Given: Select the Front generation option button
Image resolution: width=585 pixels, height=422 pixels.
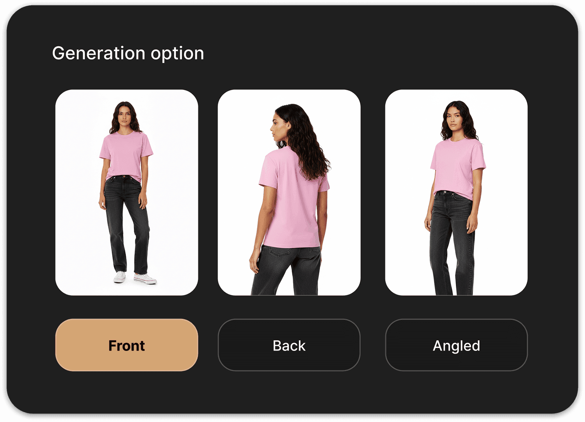Looking at the screenshot, I should click(x=127, y=345).
